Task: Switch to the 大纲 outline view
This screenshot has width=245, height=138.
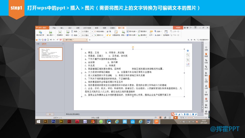Action: 38,44
